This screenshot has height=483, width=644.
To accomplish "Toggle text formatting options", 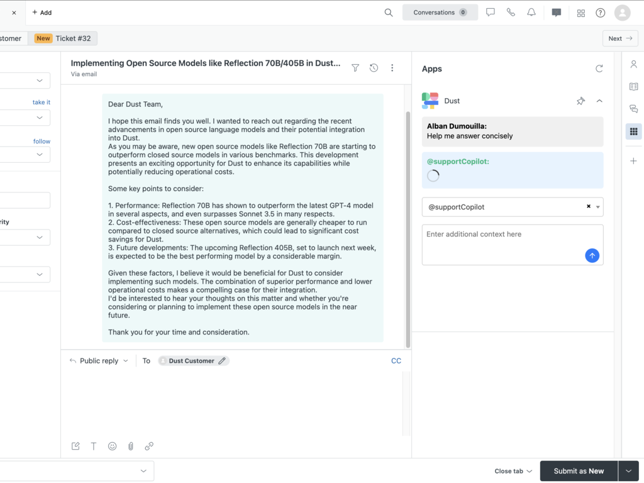I will (x=94, y=446).
